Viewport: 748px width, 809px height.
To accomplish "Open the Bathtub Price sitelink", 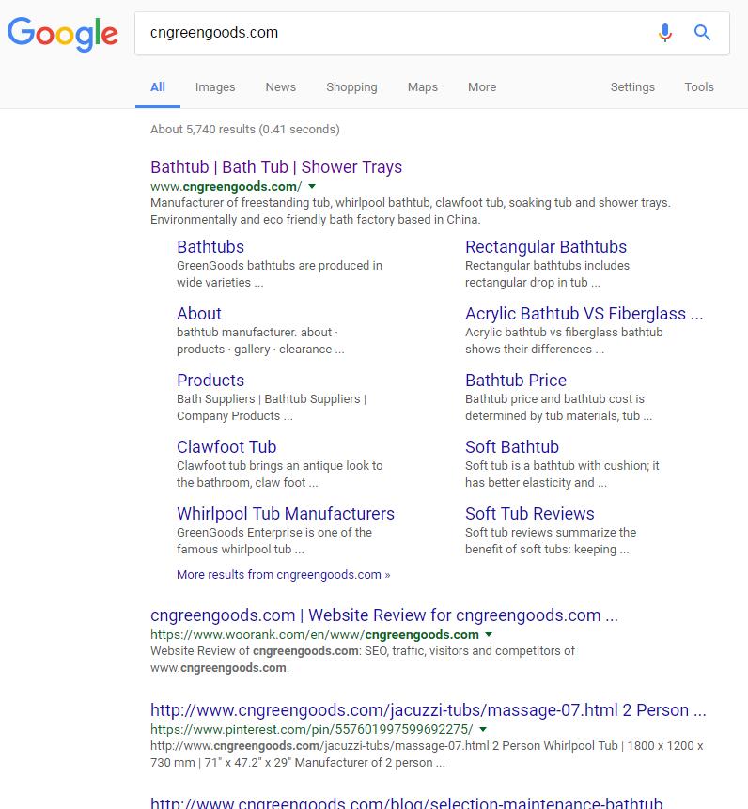I will point(515,381).
